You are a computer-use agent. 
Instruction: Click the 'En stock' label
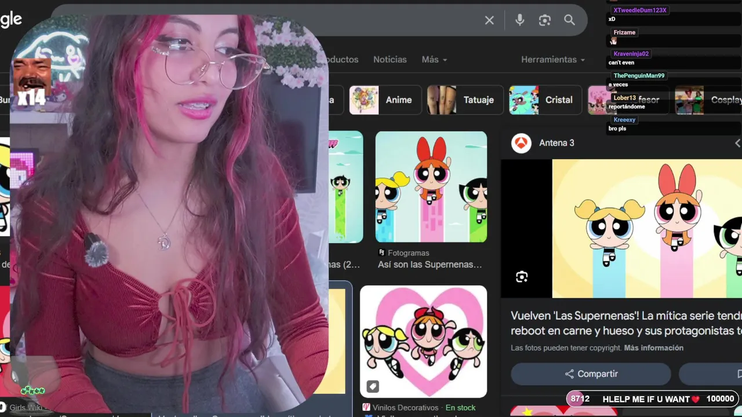pyautogui.click(x=460, y=408)
